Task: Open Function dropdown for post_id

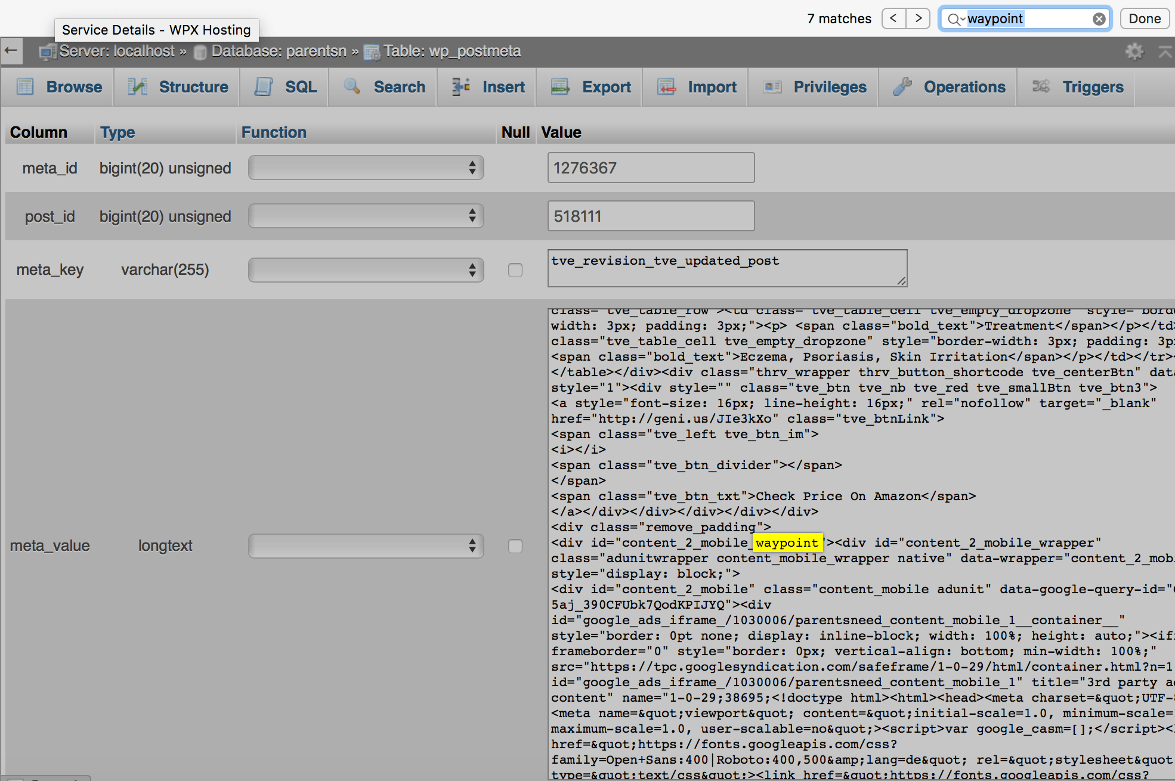Action: point(366,216)
